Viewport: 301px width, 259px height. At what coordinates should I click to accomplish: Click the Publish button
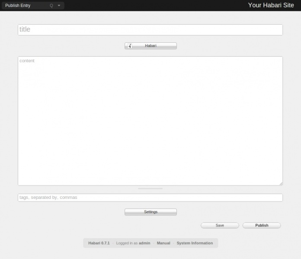point(262,225)
